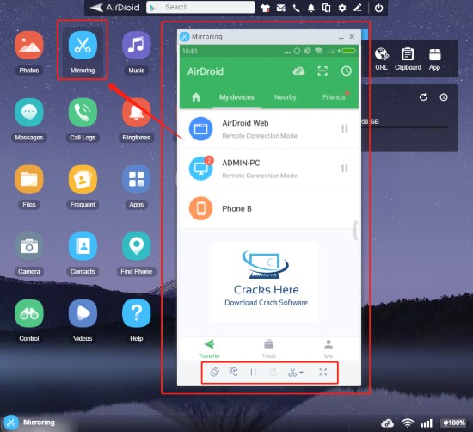Viewport: 473px width, 432px height.
Task: Click the pencil edit icon in top bar
Action: tap(358, 8)
